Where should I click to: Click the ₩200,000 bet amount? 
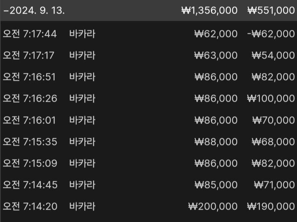(x=213, y=206)
